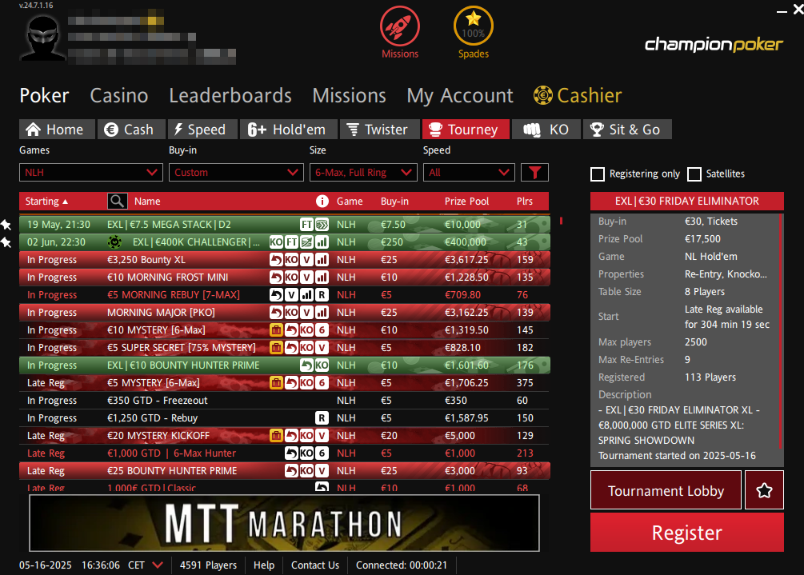Screen dimensions: 804x575
Task: Sort by the Game column header
Action: [x=350, y=202]
